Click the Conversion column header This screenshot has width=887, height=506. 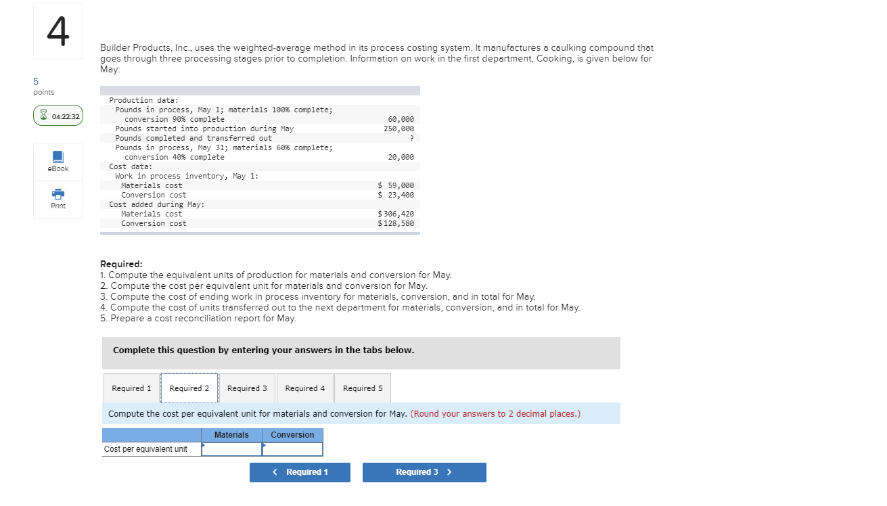293,435
